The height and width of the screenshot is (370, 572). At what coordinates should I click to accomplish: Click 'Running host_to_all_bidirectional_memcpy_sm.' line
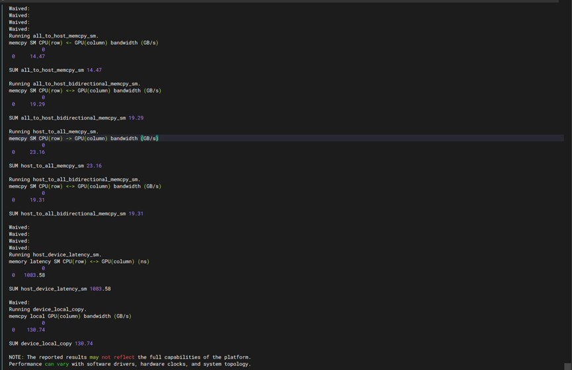click(75, 179)
